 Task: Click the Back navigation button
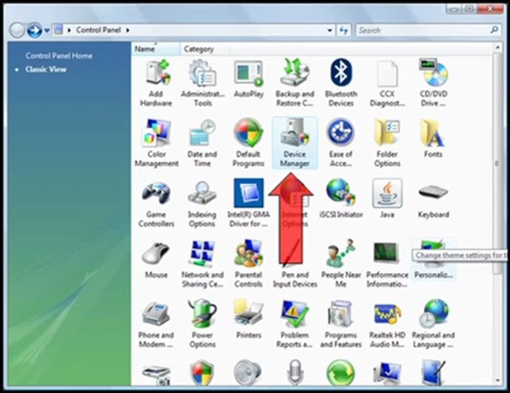[17, 31]
